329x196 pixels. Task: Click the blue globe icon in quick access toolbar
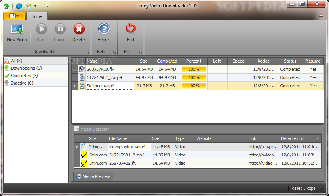(x=19, y=6)
